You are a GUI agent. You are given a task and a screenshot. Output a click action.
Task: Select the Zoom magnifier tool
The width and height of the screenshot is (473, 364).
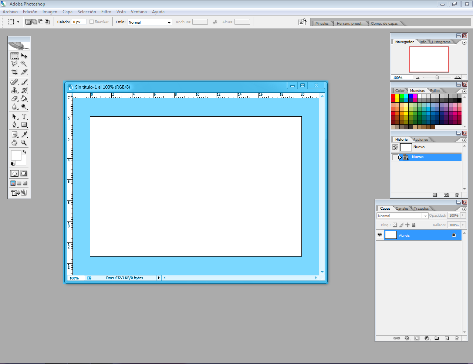tap(24, 142)
